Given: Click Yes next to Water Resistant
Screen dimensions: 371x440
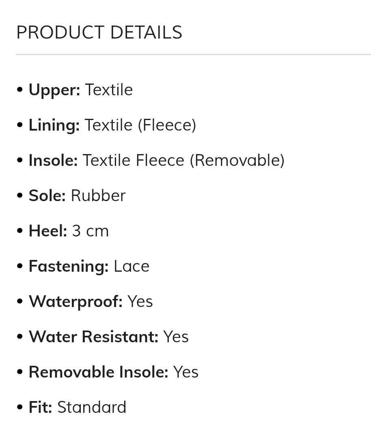Looking at the screenshot, I should [x=176, y=337].
